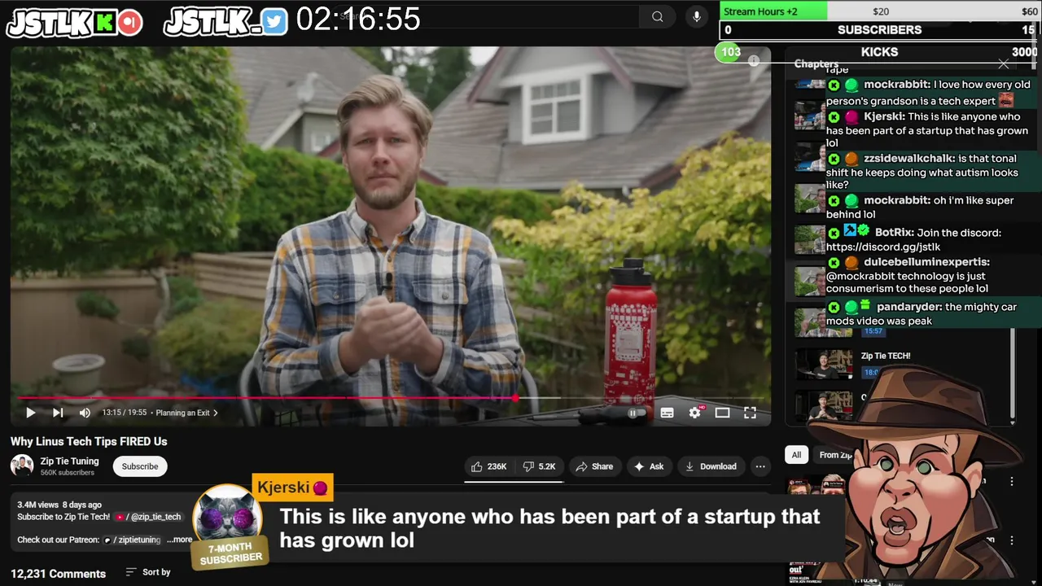1042x586 pixels.
Task: Click Kjerski's username in chat
Action: click(x=883, y=116)
